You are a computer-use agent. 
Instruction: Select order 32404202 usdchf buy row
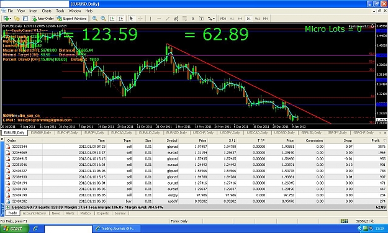click(196, 201)
